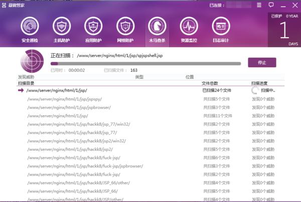The width and height of the screenshot is (301, 202).
Task: Click the 发现威胁 column header
Action: click(26, 77)
